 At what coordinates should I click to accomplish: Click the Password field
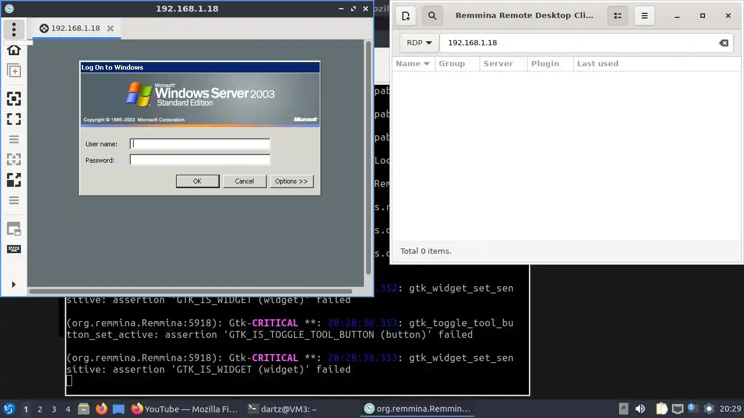200,160
